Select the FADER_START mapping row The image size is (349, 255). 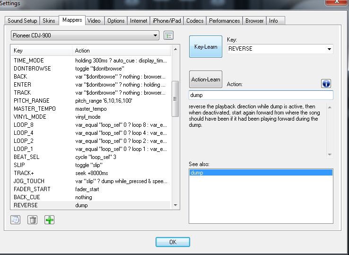[x=90, y=189]
